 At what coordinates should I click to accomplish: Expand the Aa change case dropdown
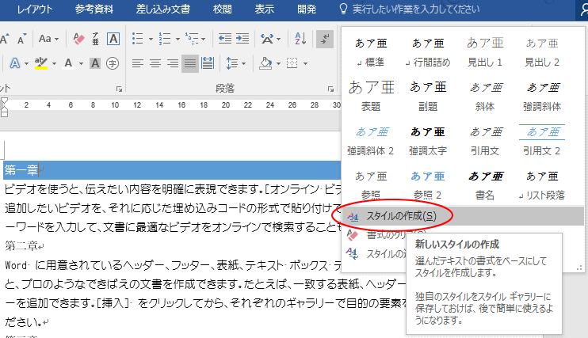coord(57,39)
